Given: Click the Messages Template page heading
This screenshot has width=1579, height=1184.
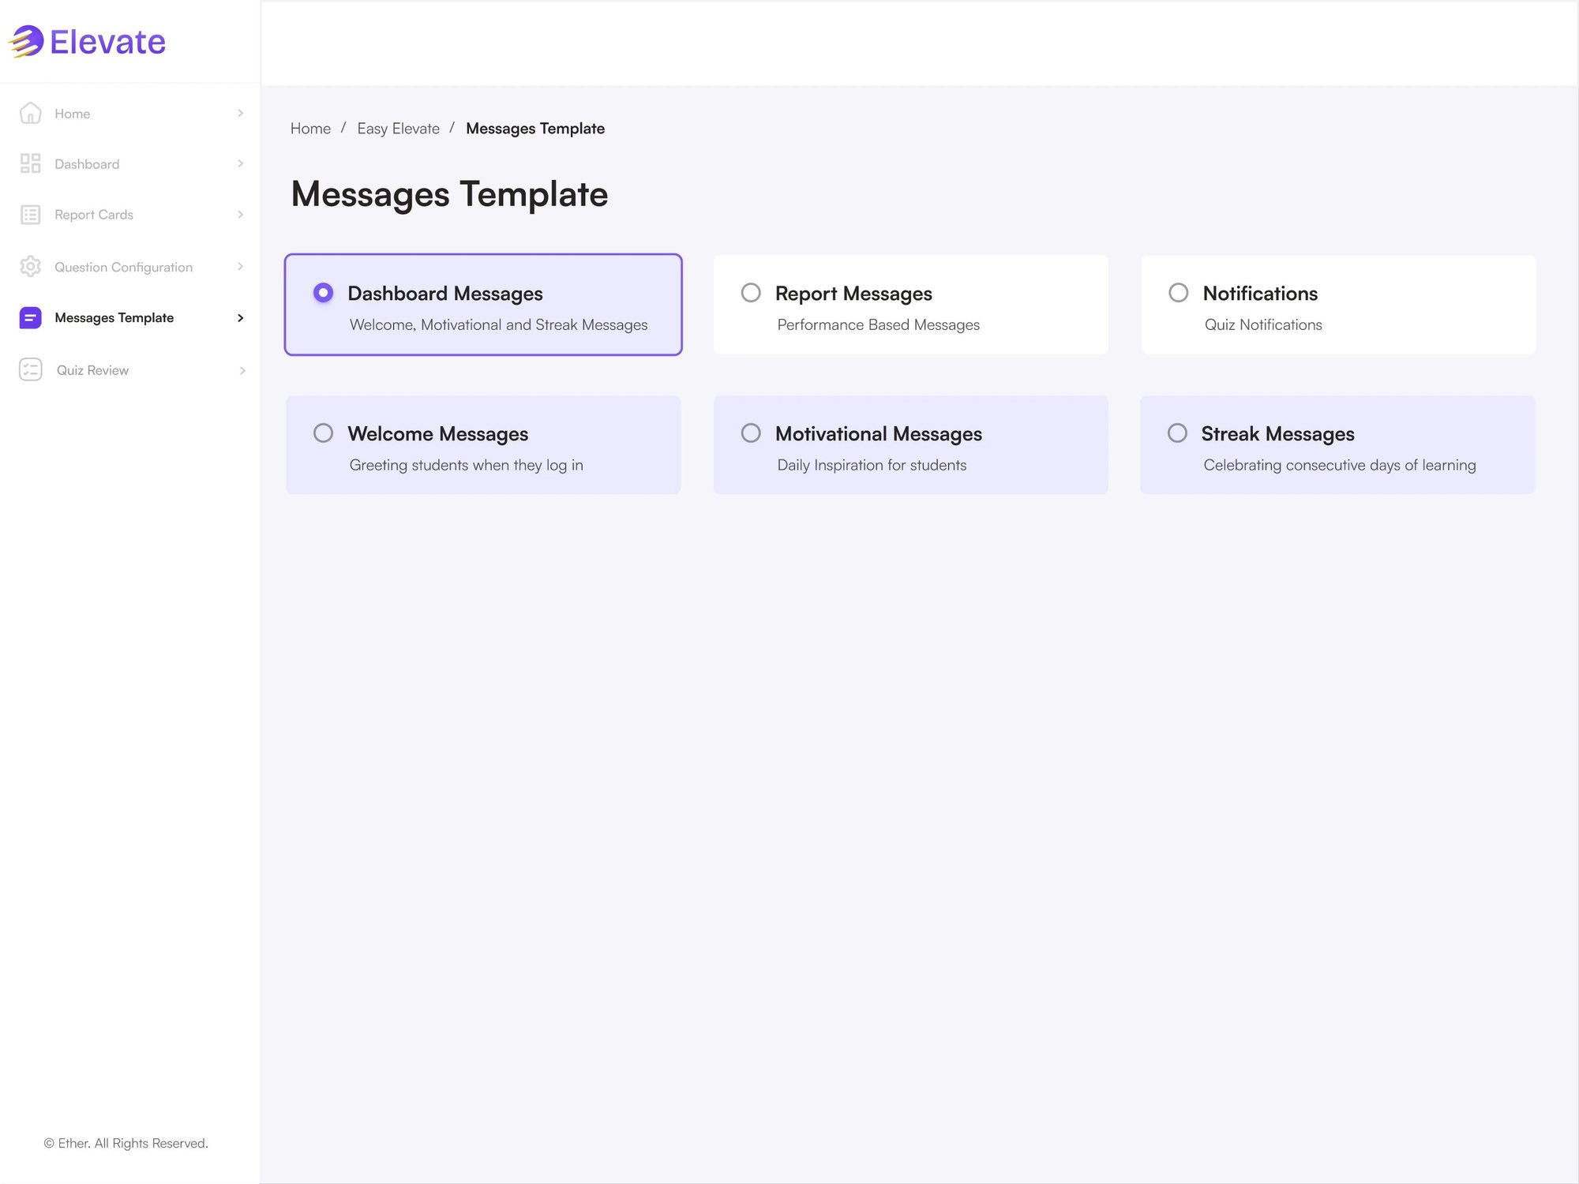Looking at the screenshot, I should pyautogui.click(x=449, y=194).
